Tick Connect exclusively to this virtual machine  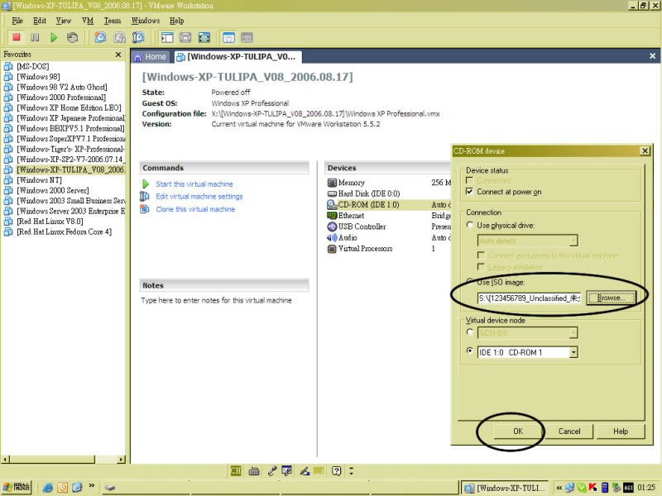481,255
